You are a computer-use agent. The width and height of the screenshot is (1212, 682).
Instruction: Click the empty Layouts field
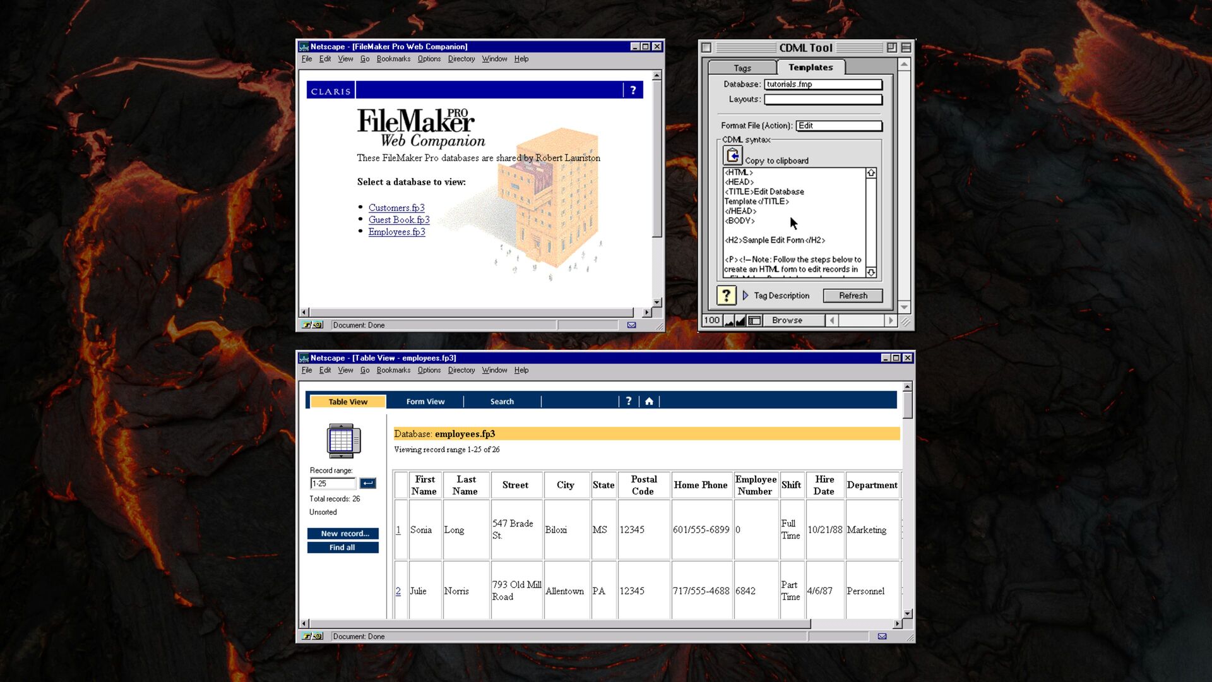coord(823,99)
